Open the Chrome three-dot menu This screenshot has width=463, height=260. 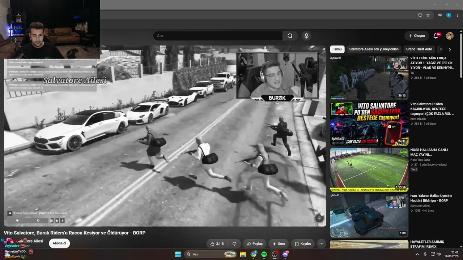coord(457,15)
